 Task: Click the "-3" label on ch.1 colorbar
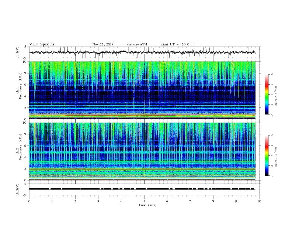(272, 74)
